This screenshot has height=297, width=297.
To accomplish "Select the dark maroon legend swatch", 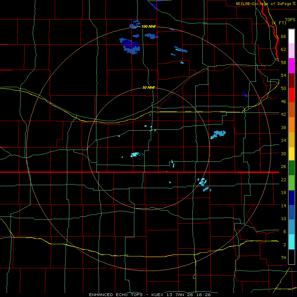I will tap(291, 80).
